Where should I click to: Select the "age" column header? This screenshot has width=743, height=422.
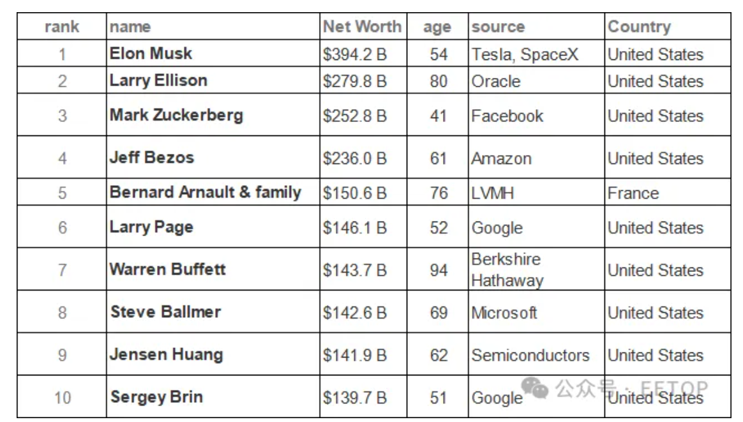coord(437,27)
